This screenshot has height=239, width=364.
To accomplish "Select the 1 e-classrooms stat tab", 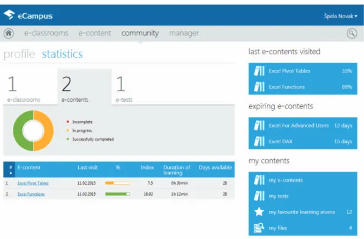I will pyautogui.click(x=30, y=87).
